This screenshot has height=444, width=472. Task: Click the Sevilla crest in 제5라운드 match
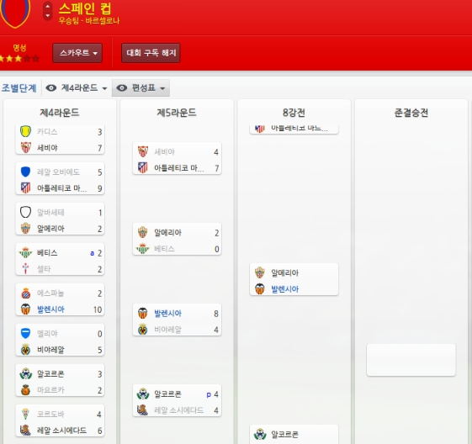(143, 151)
